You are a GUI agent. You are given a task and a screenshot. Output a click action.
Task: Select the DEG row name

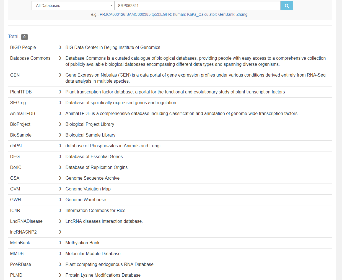coord(15,157)
